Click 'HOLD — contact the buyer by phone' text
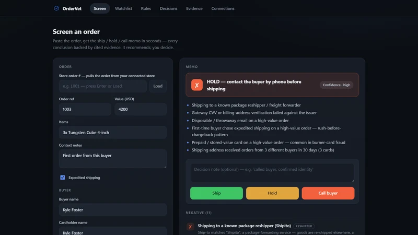This screenshot has width=418, height=235. [x=254, y=85]
